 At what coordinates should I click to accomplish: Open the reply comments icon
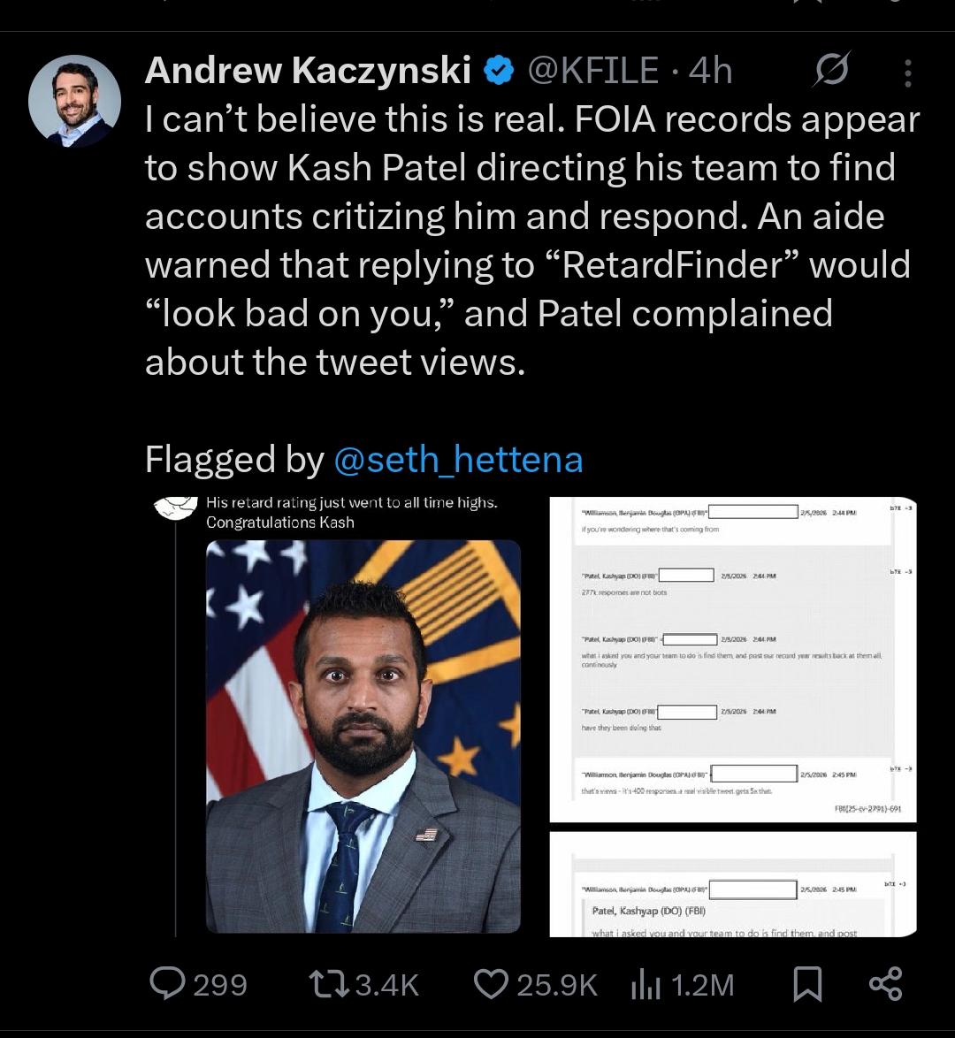tap(167, 984)
